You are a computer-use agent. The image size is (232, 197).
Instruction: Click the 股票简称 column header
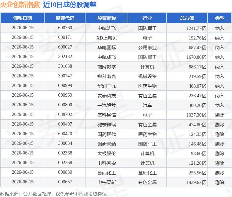(x=106, y=18)
